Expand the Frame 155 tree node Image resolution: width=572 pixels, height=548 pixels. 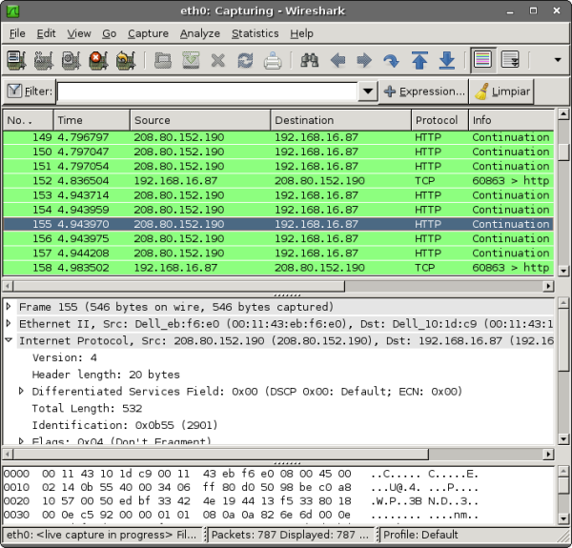[9, 306]
